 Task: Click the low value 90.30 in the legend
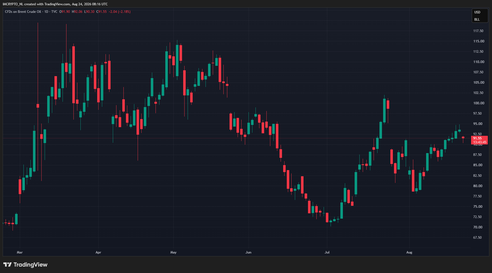click(90, 12)
